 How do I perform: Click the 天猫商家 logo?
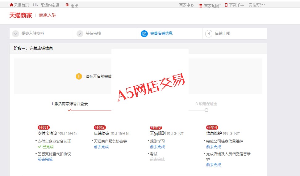pos(21,15)
